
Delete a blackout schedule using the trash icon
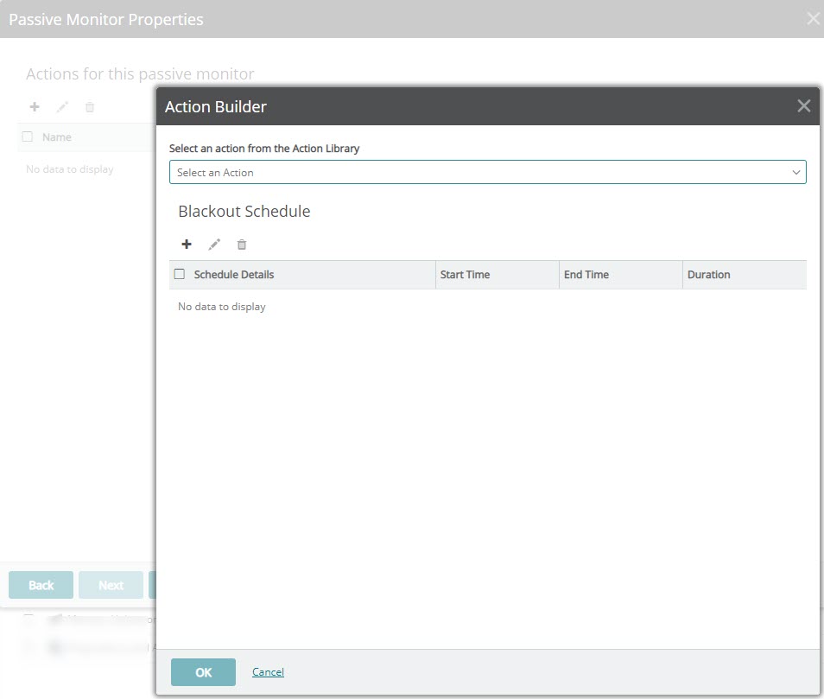point(242,244)
